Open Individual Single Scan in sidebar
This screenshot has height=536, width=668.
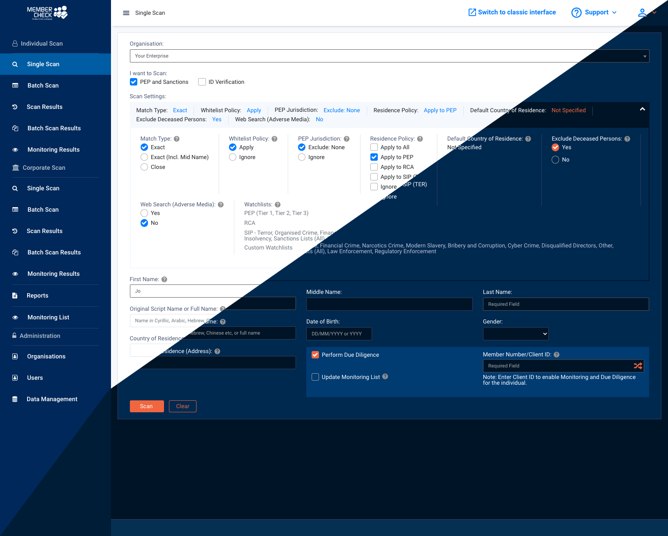(55, 64)
